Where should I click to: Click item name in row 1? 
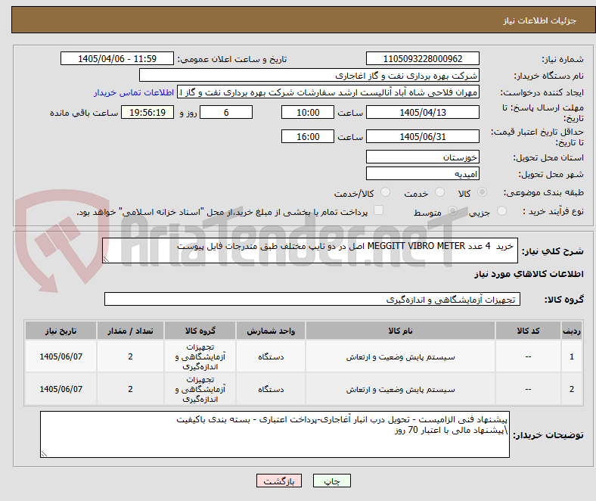tap(400, 356)
